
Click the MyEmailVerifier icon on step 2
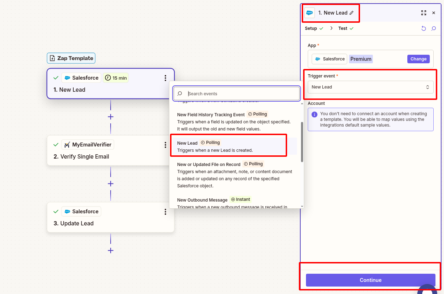pyautogui.click(x=67, y=144)
